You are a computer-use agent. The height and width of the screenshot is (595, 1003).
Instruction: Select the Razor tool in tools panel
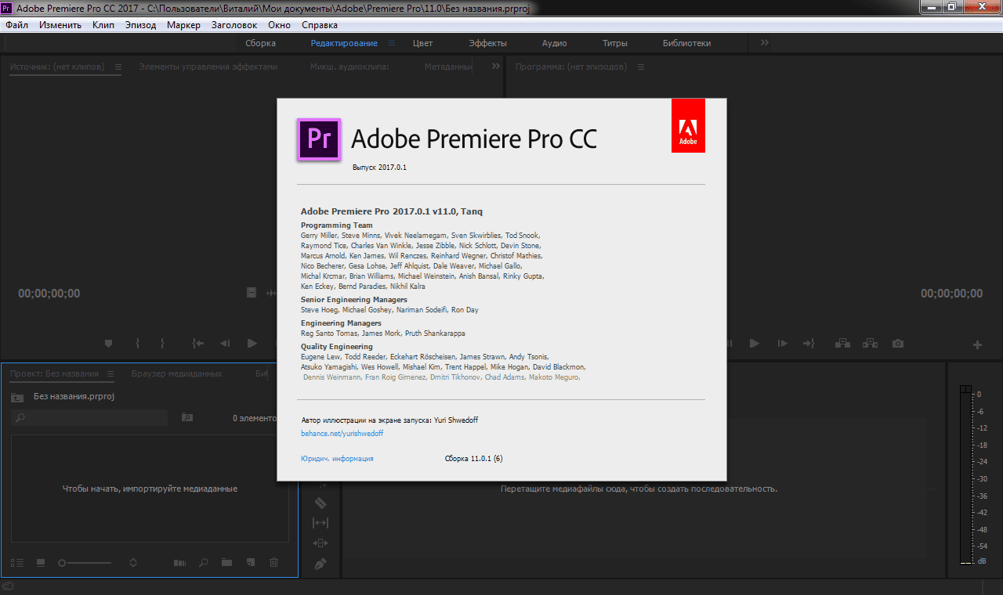tap(320, 503)
